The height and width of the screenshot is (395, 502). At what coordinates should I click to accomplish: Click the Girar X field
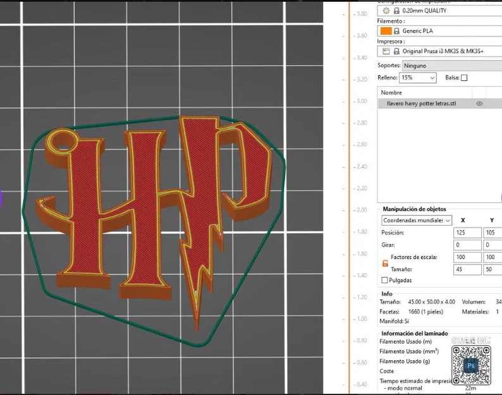coord(467,245)
